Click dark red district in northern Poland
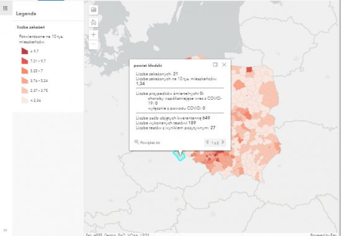The height and width of the screenshot is (236, 341). point(249,69)
